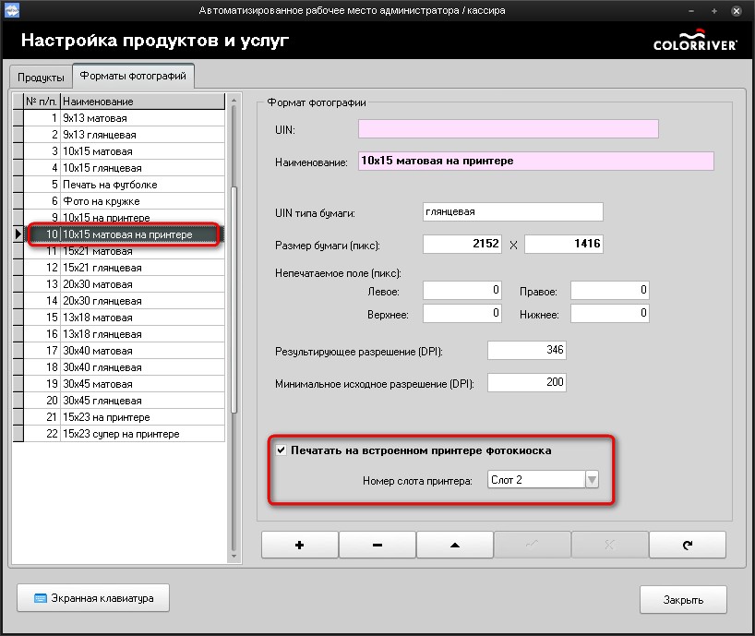755x636 pixels.
Task: Click the 'Результирующее разрешение (DPI)' field
Action: tap(526, 351)
